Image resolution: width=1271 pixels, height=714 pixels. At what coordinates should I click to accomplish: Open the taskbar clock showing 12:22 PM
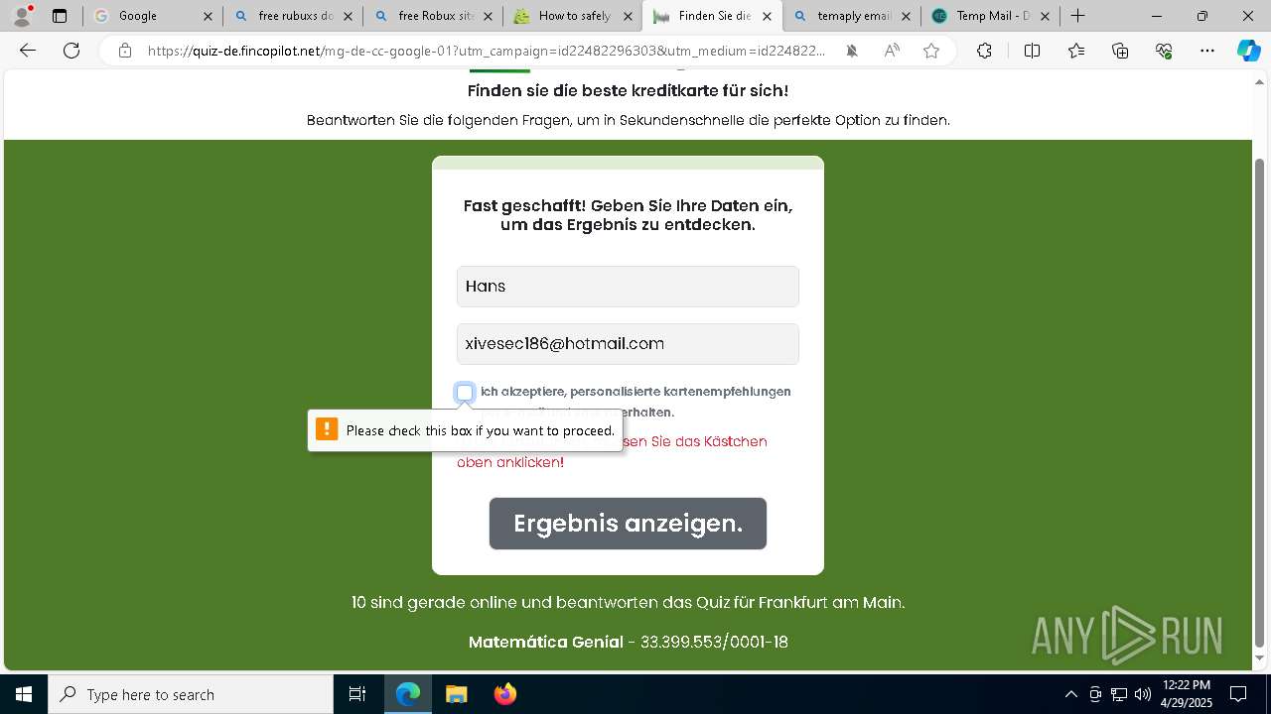(1187, 694)
